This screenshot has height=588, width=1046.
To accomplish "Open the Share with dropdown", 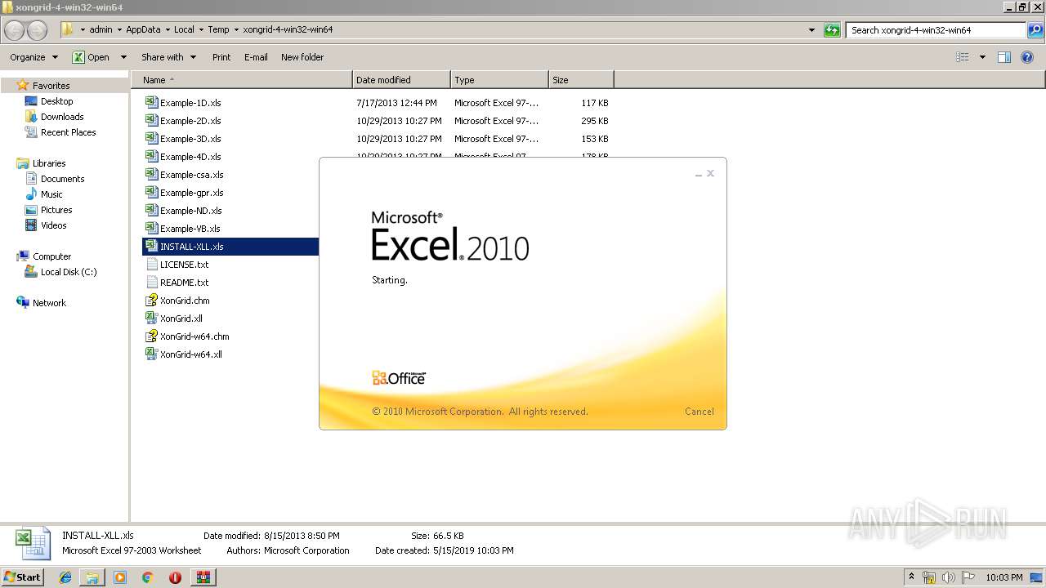I will pos(168,57).
